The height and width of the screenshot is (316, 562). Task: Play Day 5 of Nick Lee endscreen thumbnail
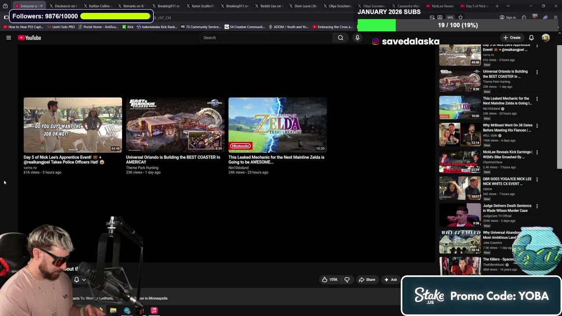73,125
